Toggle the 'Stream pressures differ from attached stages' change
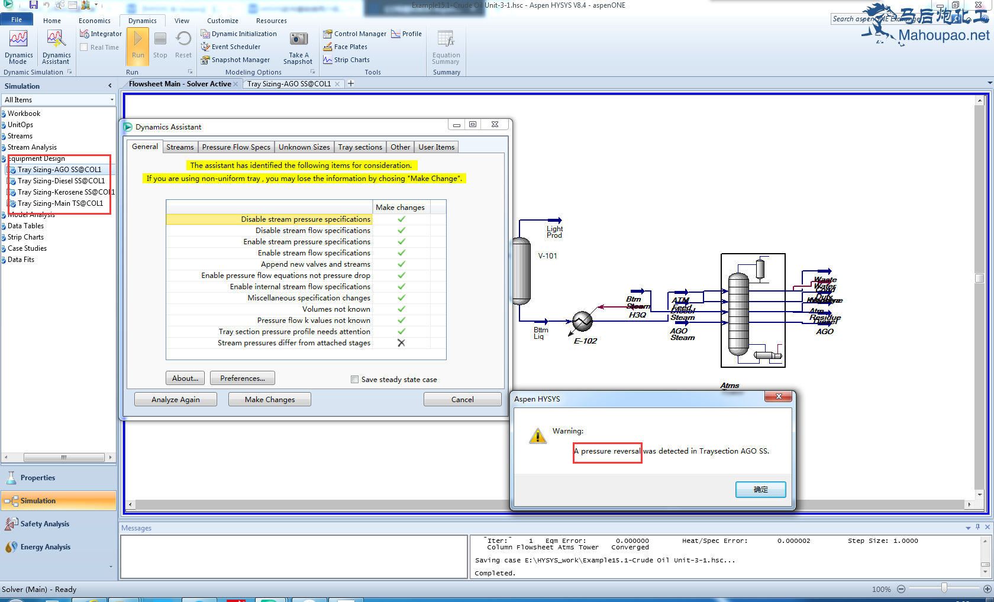This screenshot has width=994, height=602. coord(401,343)
